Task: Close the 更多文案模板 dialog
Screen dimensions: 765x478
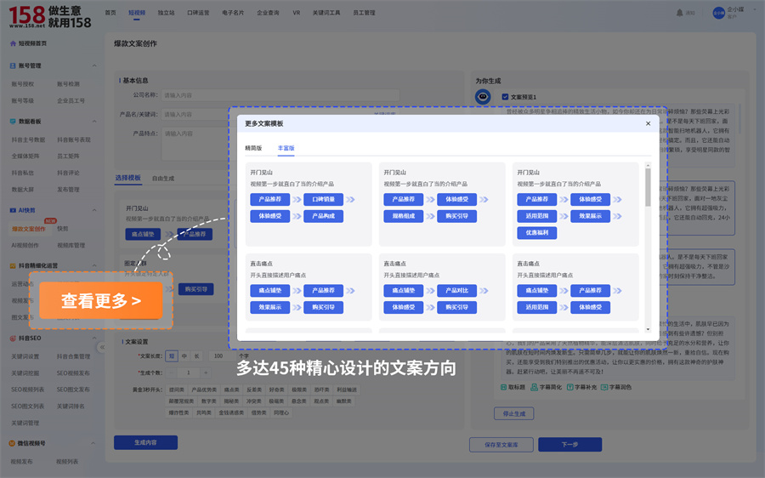Action: 648,123
